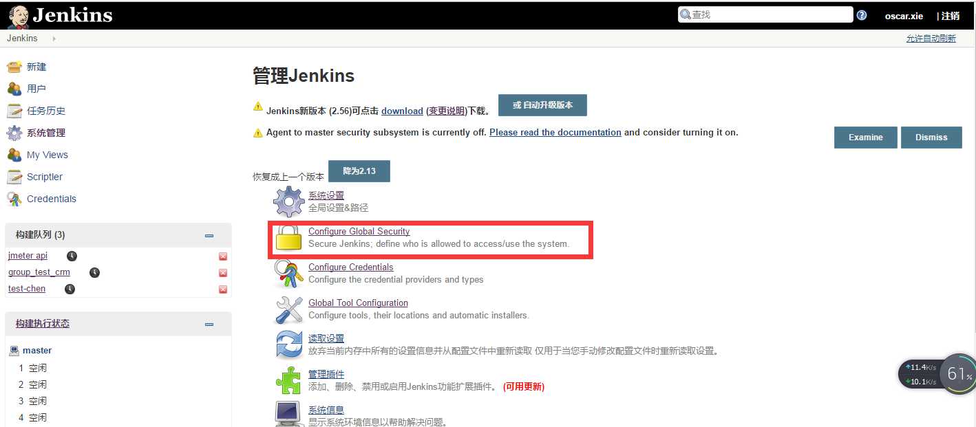
Task: Open the 系统设置 link
Action: point(326,195)
